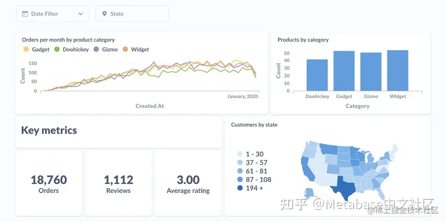Click the Widget legend label
Image resolution: width=446 pixels, height=222 pixels.
[x=140, y=49]
